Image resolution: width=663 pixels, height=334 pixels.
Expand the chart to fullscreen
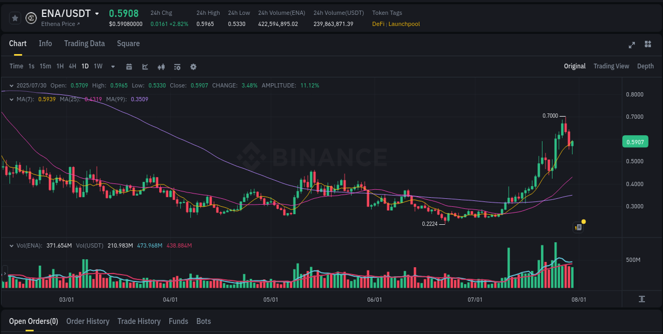point(632,46)
